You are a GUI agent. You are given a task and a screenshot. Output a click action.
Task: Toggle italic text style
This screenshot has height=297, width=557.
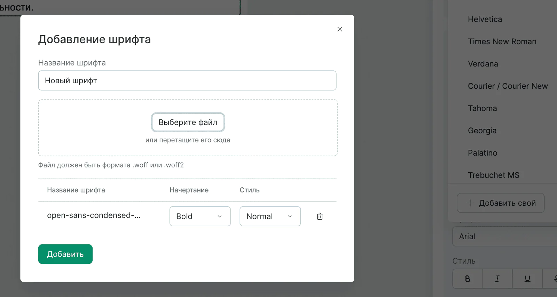pyautogui.click(x=497, y=279)
